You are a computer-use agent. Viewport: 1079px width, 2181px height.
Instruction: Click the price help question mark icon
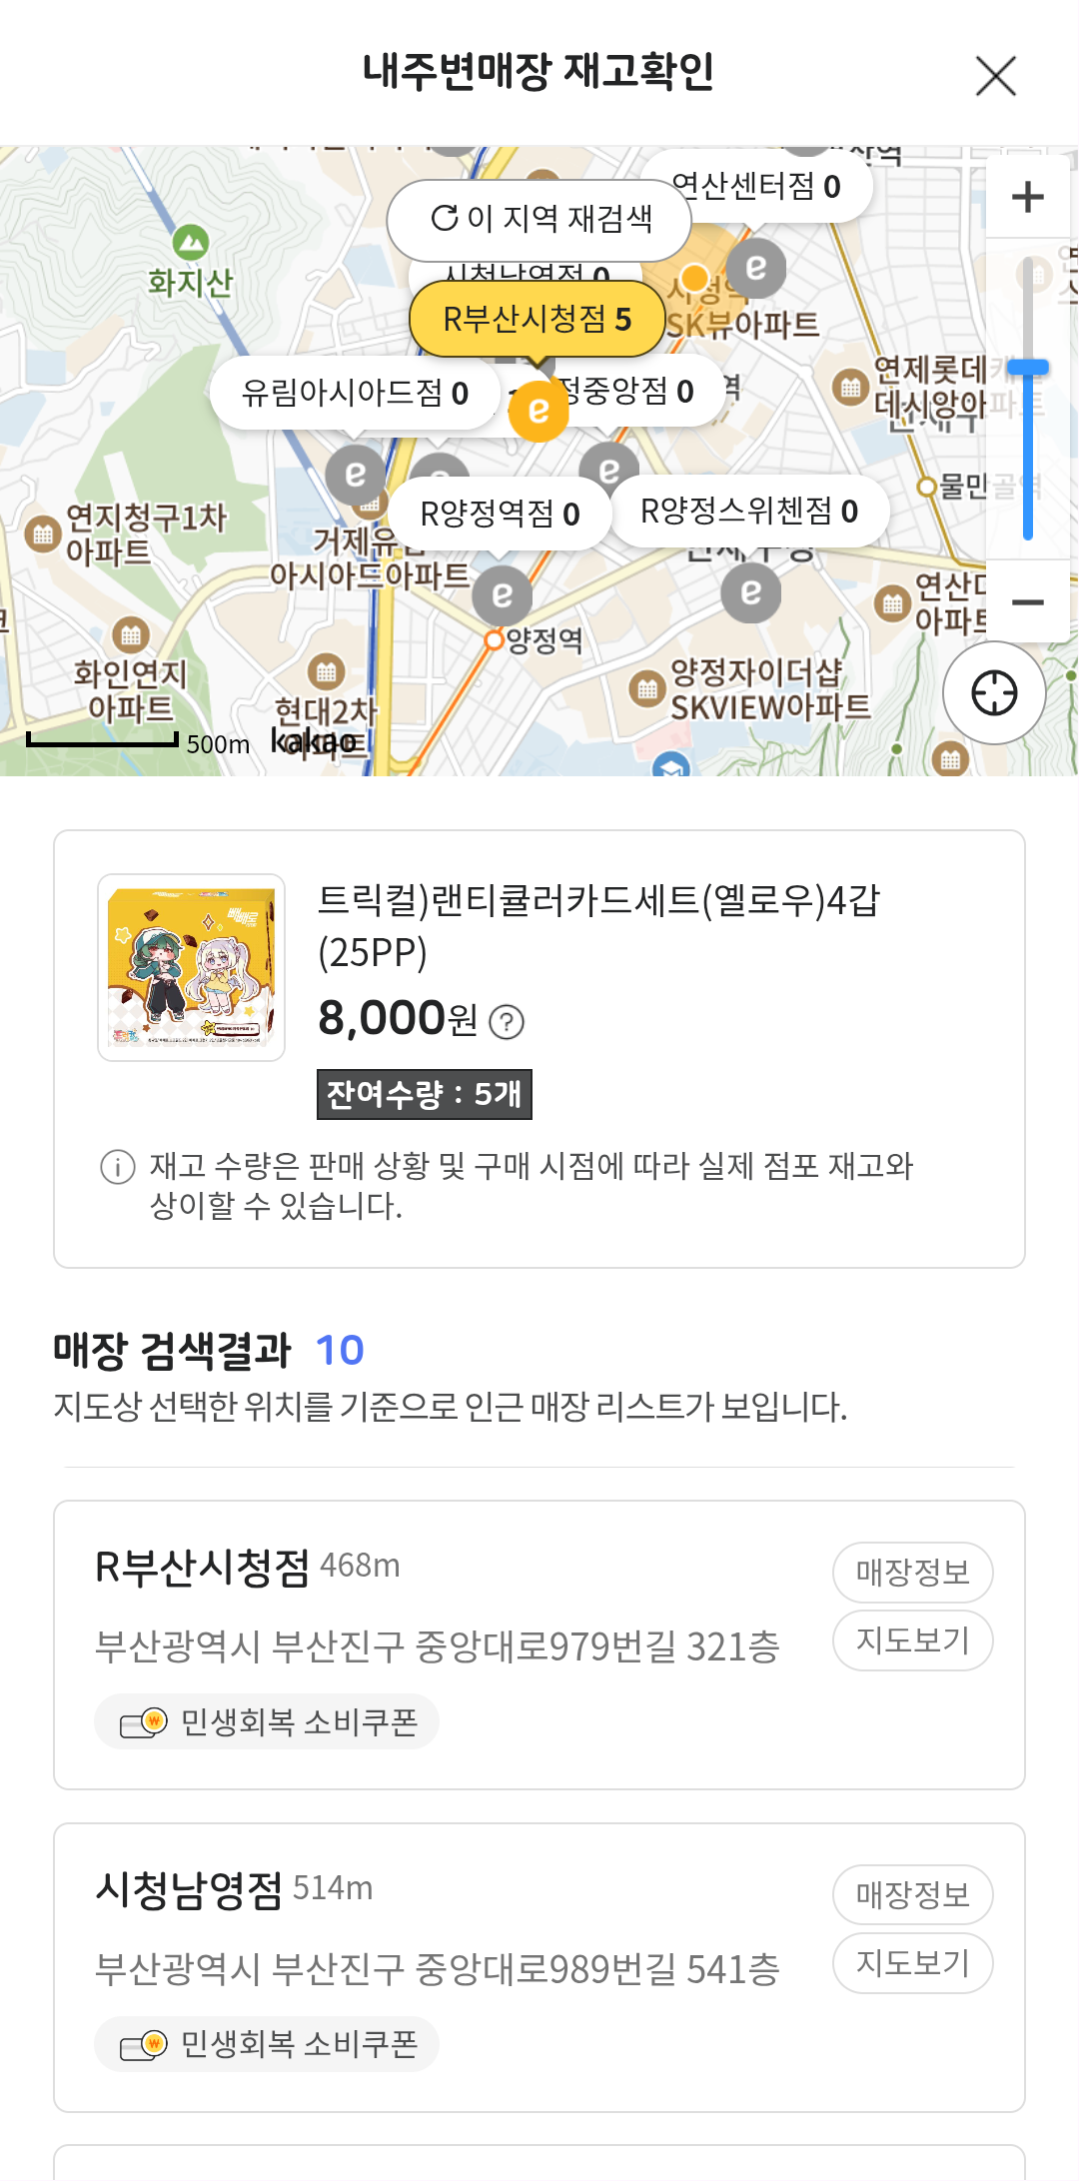[x=507, y=1022]
